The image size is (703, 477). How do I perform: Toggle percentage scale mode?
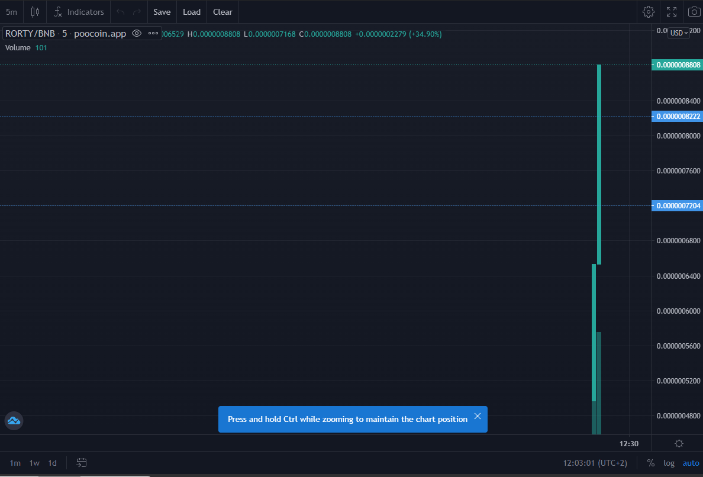click(x=650, y=463)
